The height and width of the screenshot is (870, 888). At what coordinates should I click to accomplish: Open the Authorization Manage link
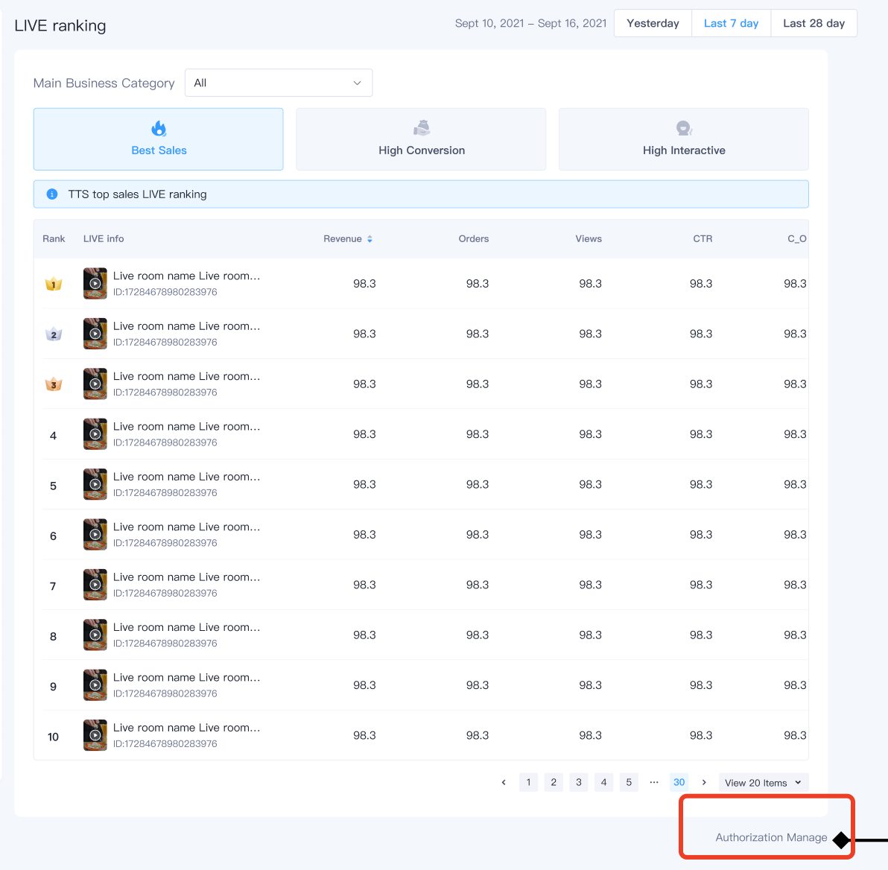[x=771, y=837]
